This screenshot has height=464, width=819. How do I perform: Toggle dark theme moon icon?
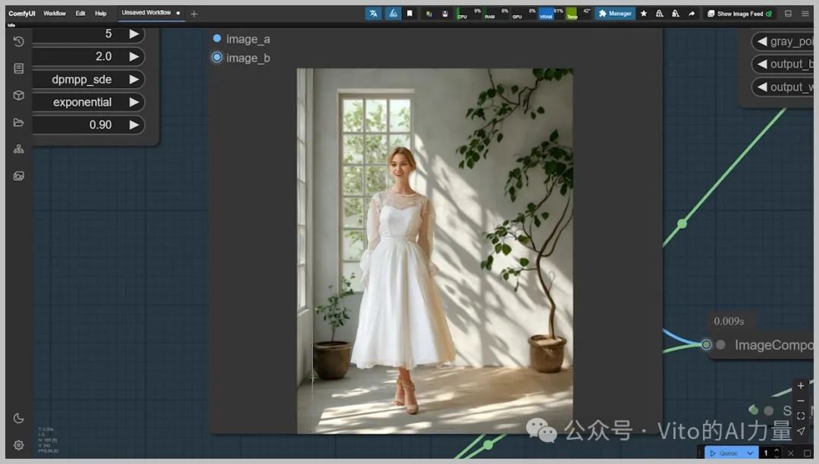[19, 418]
